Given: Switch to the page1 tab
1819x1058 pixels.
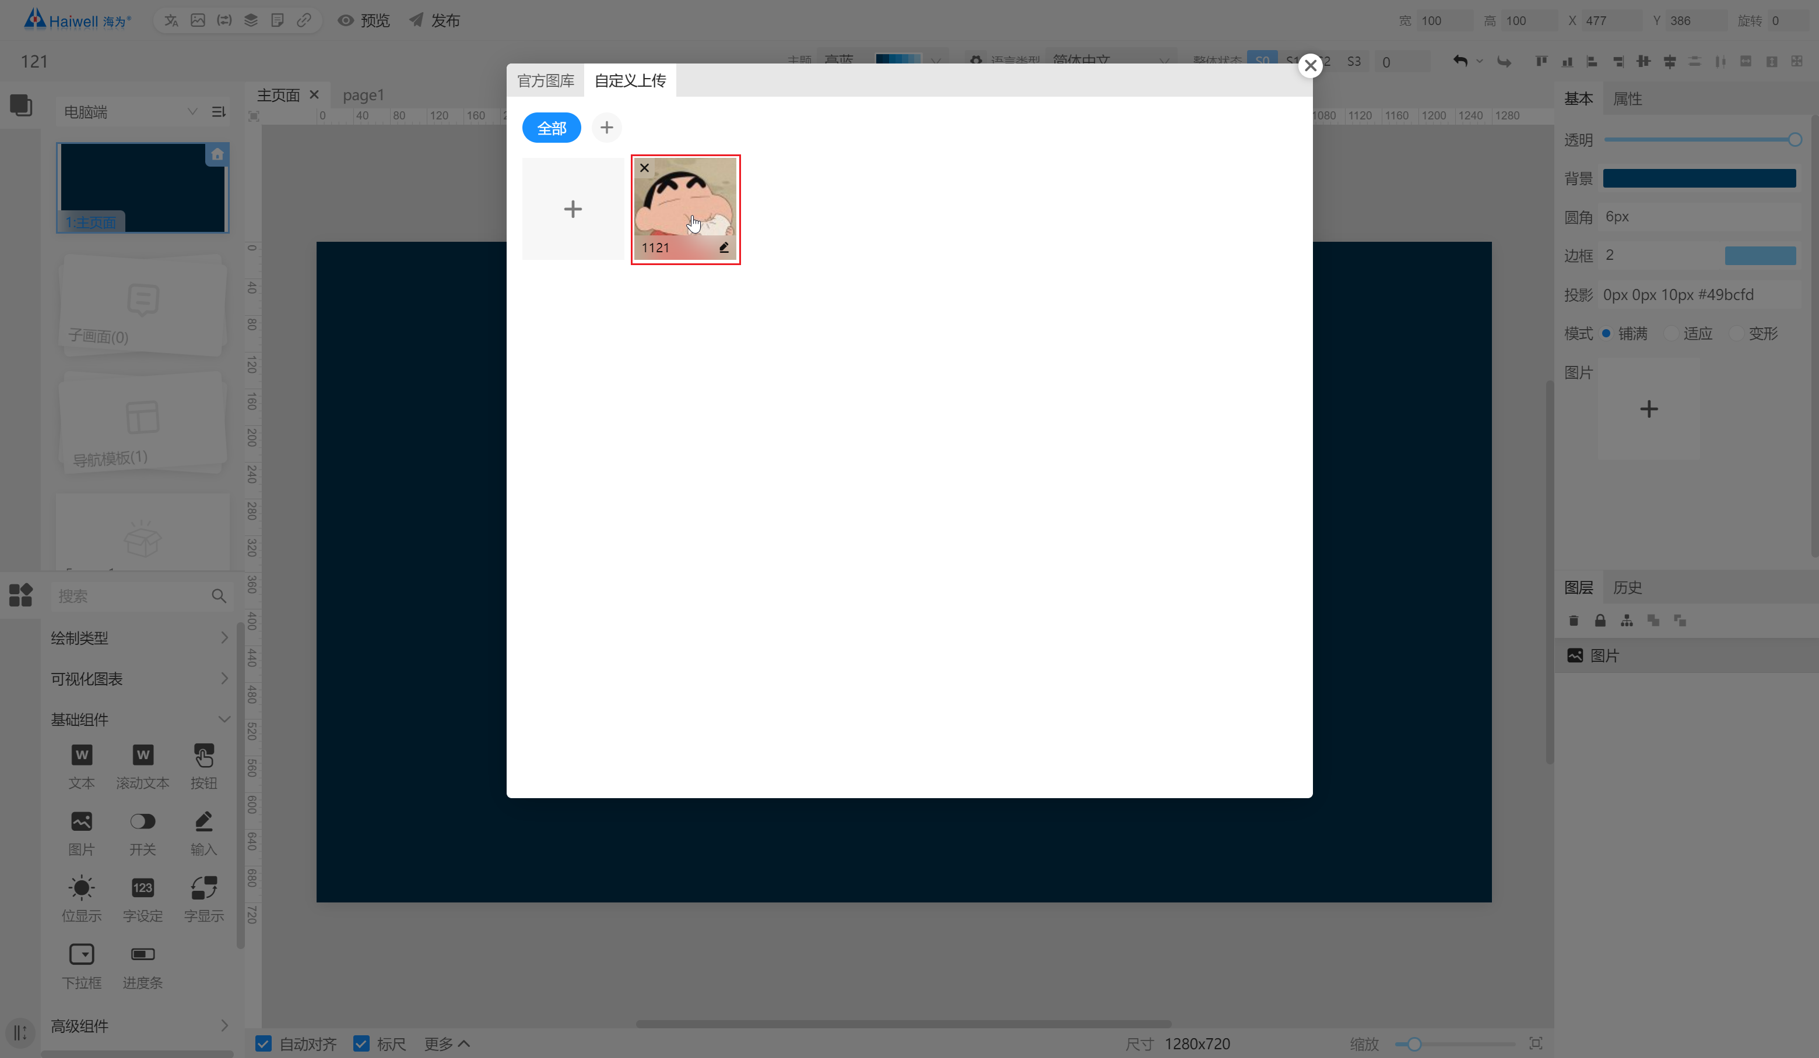Looking at the screenshot, I should [363, 94].
